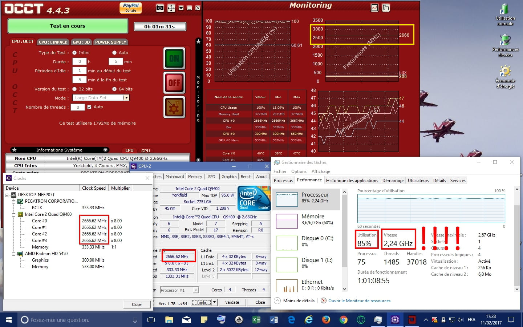Open Task View from taskbar
The width and height of the screenshot is (523, 327).
[151, 320]
